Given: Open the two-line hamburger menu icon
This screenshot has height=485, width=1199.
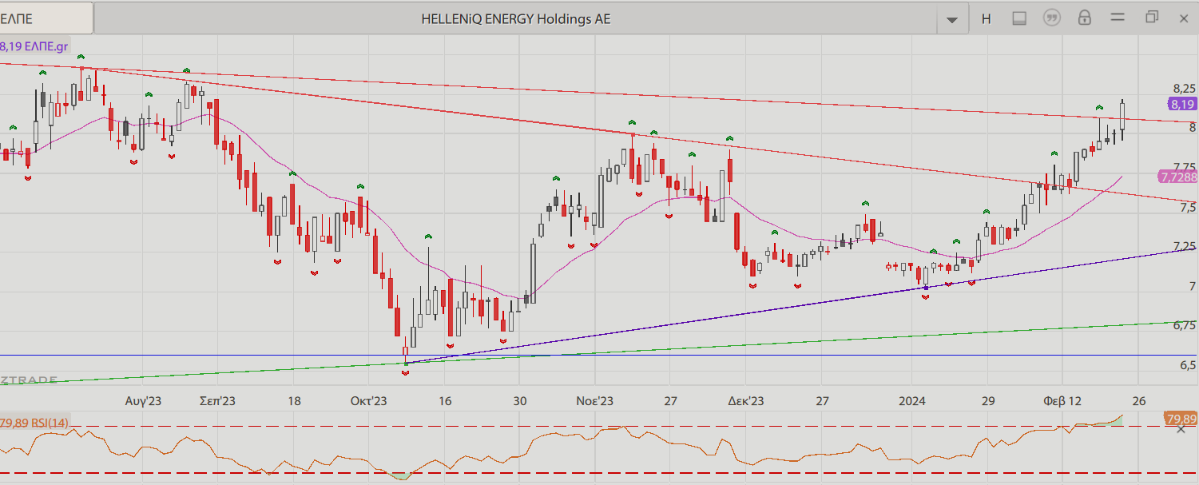Looking at the screenshot, I should 1118,18.
